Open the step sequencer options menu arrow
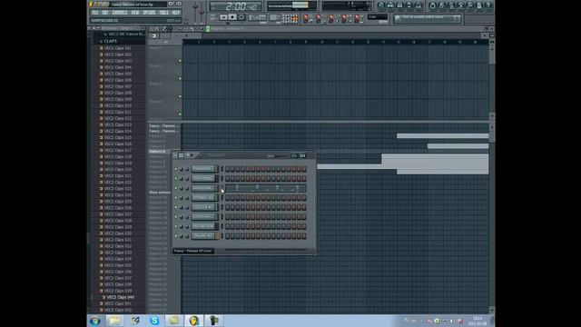The width and height of the screenshot is (581, 327). 175,155
